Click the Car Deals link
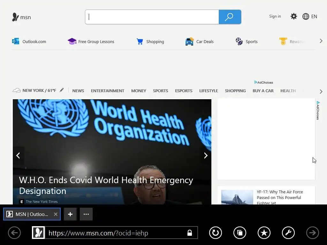Viewport: 327px width, 245px height. (205, 41)
